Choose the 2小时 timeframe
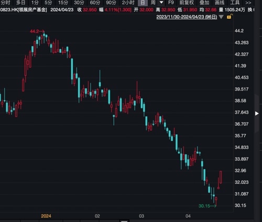Viewport: 262px width, 222px height. pyautogui.click(x=128, y=3)
